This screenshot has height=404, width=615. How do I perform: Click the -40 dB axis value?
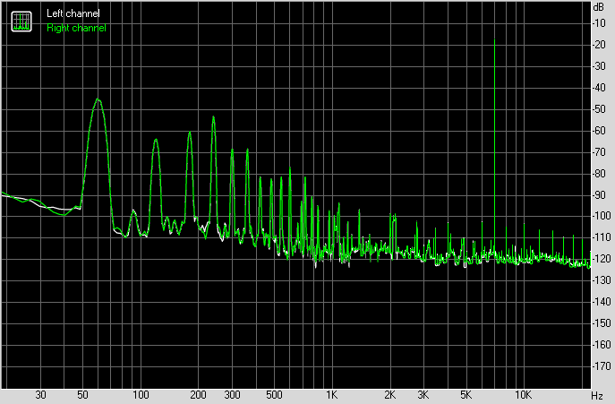(599, 88)
